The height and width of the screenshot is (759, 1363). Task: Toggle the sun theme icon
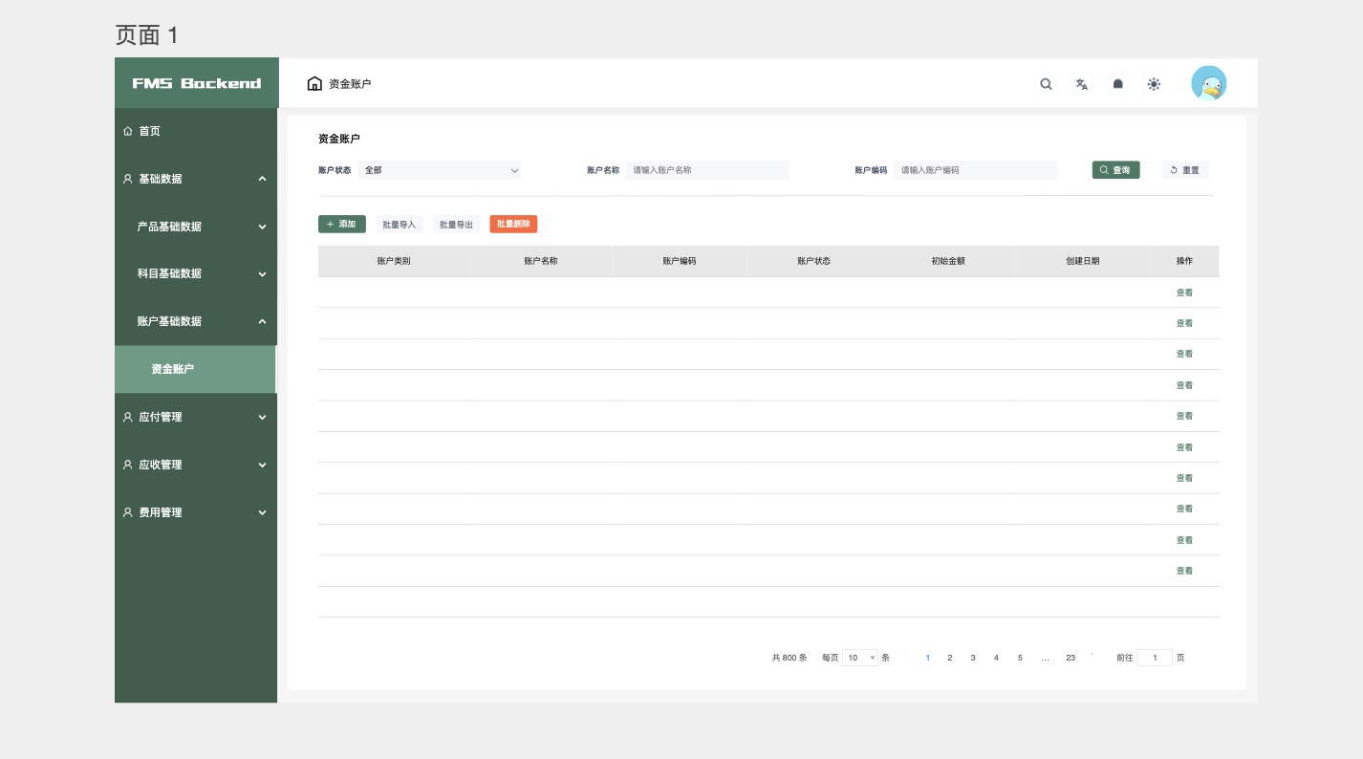click(x=1154, y=84)
